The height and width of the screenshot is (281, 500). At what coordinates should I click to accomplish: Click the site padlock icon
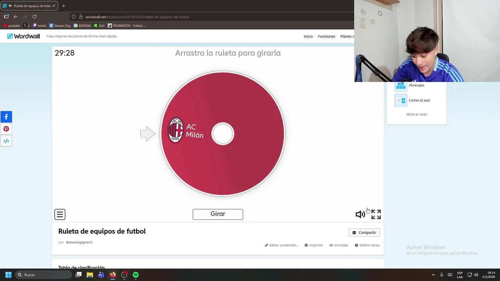click(81, 17)
